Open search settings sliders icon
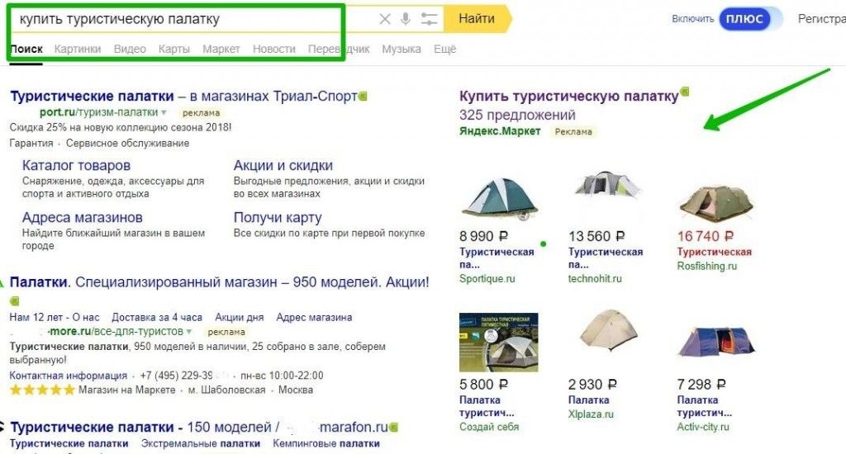Screen dimensions: 846x454 coord(429,19)
